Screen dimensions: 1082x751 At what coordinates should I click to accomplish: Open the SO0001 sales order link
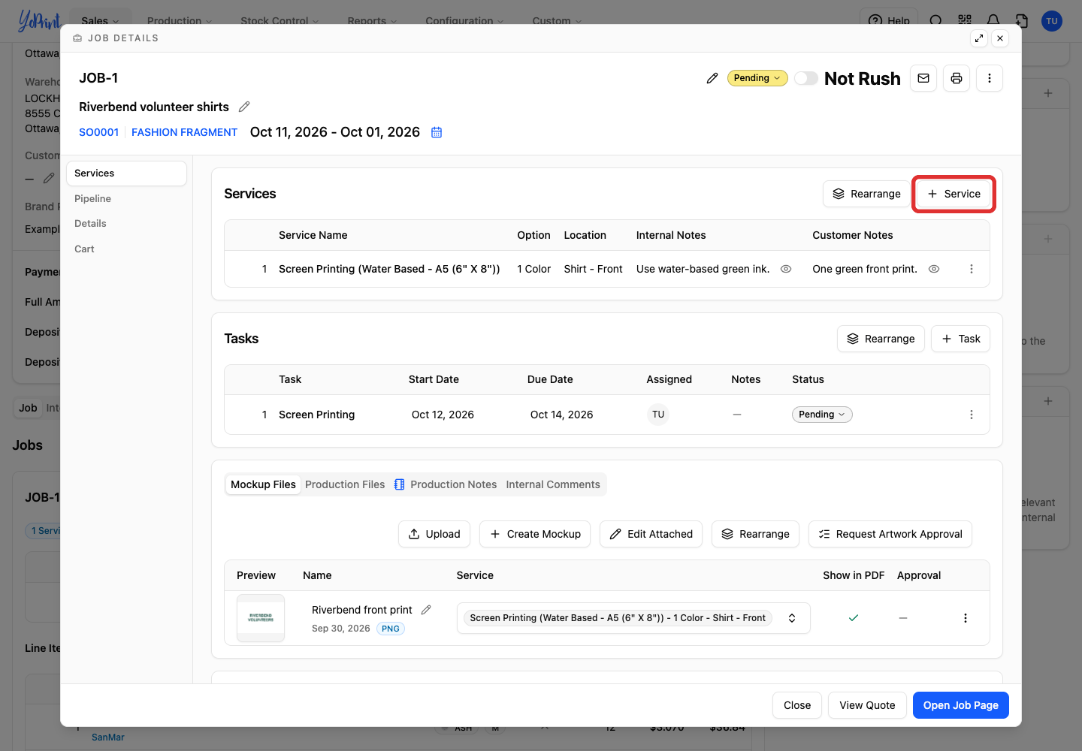pyautogui.click(x=98, y=132)
